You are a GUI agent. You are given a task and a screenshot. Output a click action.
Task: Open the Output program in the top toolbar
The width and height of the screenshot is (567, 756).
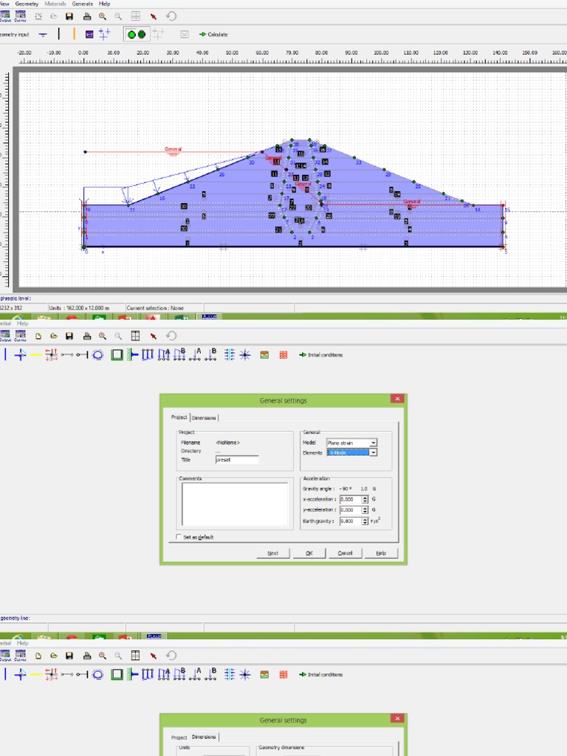point(4,16)
